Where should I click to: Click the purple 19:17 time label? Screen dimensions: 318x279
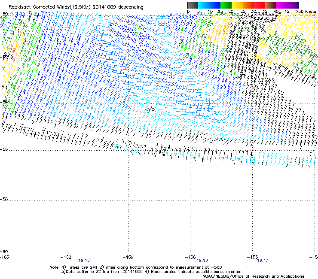pyautogui.click(x=263, y=261)
